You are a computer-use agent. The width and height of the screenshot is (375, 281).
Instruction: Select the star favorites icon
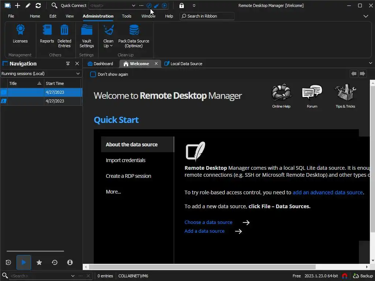[39, 262]
